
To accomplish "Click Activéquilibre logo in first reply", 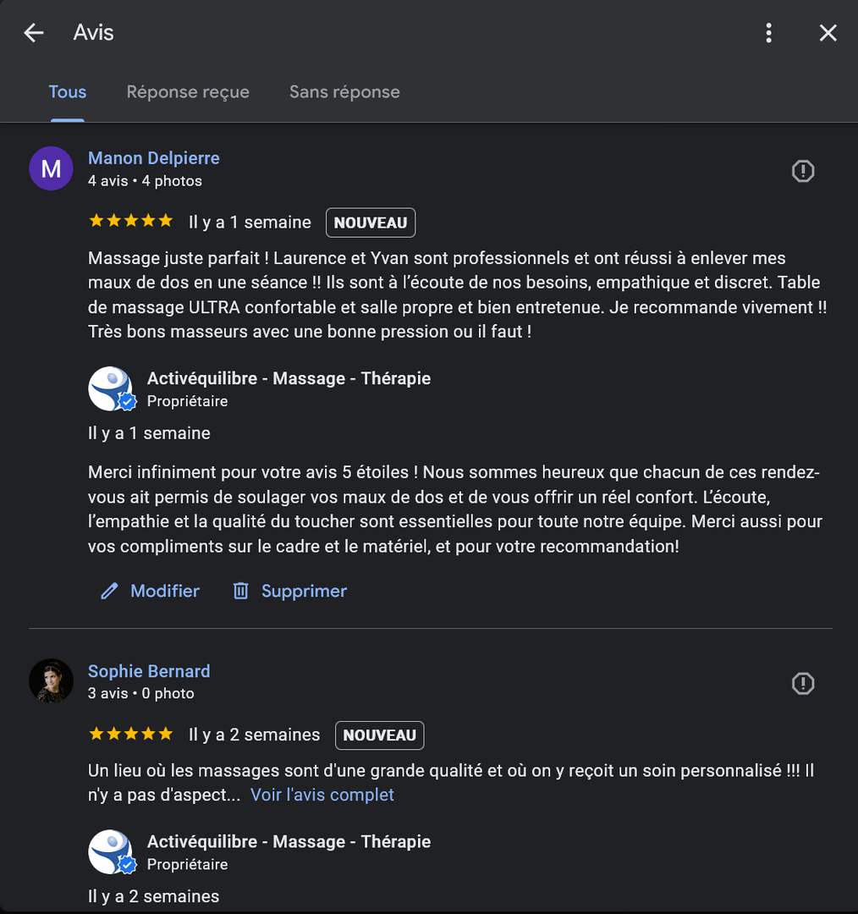I will 111,388.
